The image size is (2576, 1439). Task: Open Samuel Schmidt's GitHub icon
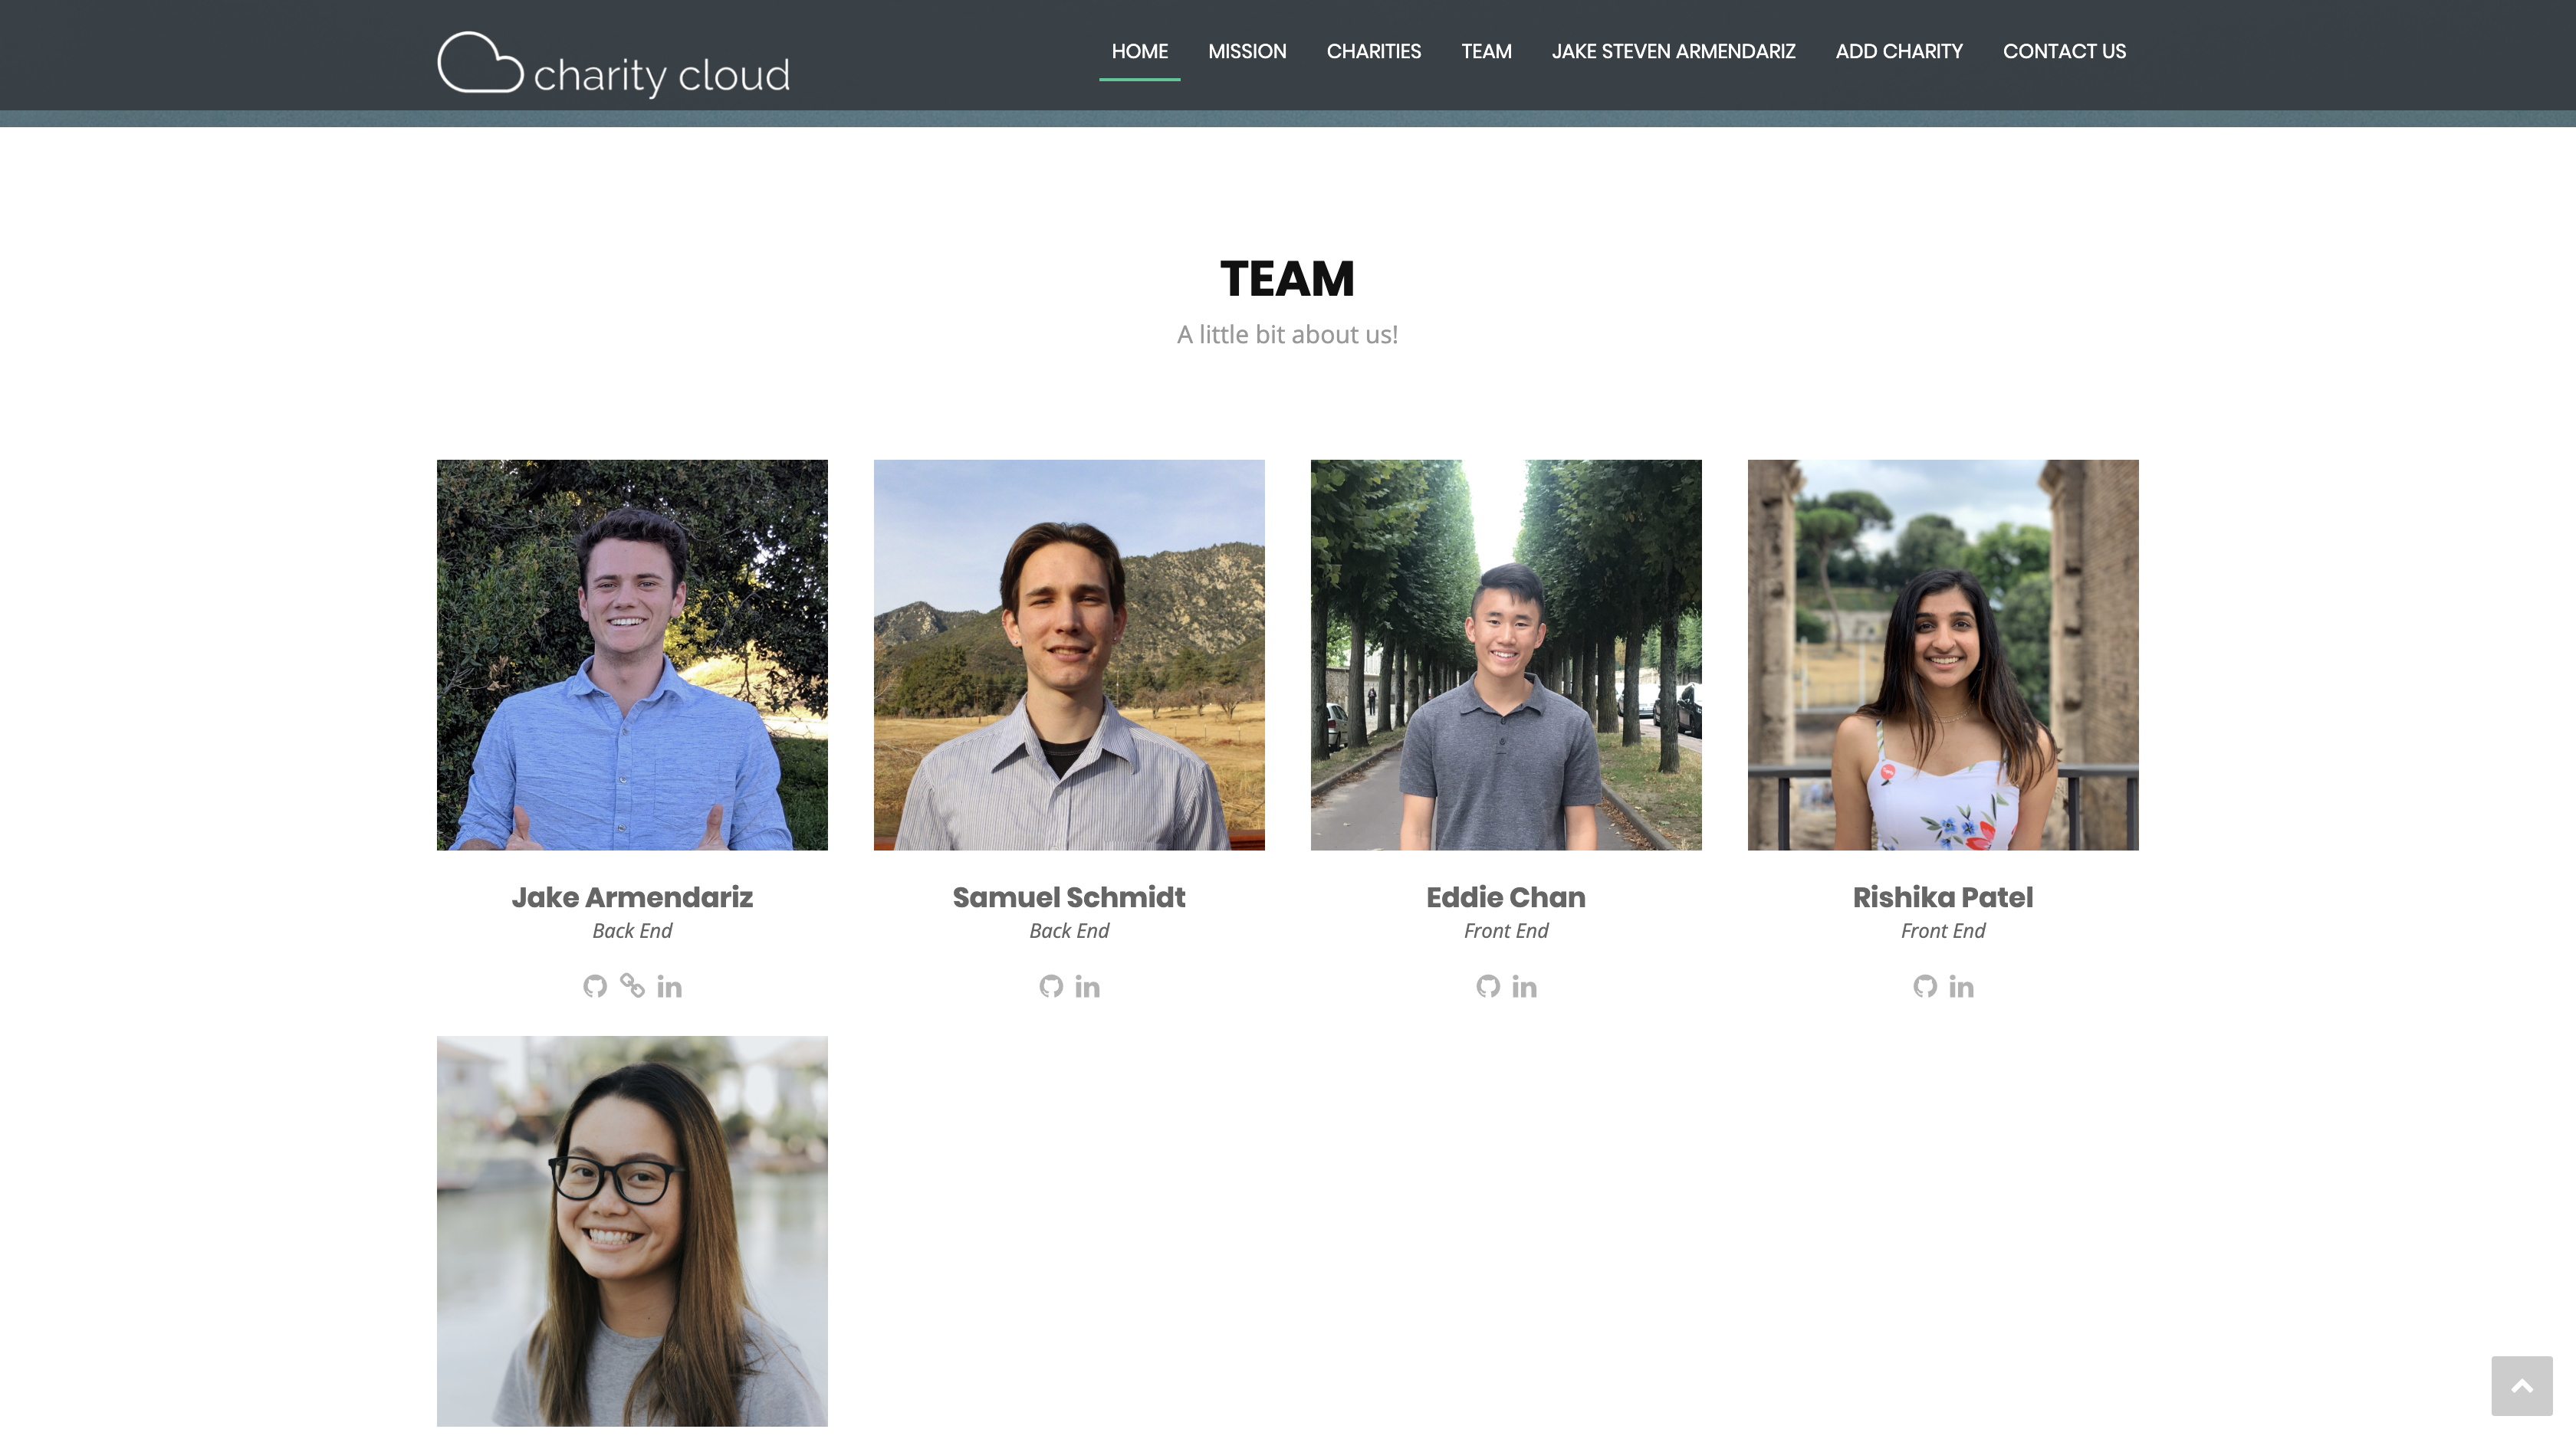coord(1051,986)
